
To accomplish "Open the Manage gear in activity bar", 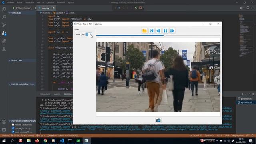I will click(x=4, y=130).
